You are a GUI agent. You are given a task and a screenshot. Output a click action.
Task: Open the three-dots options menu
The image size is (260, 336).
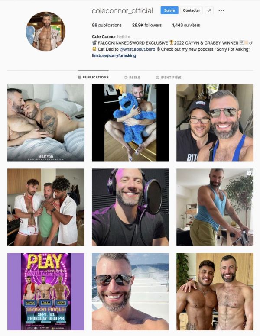(221, 10)
